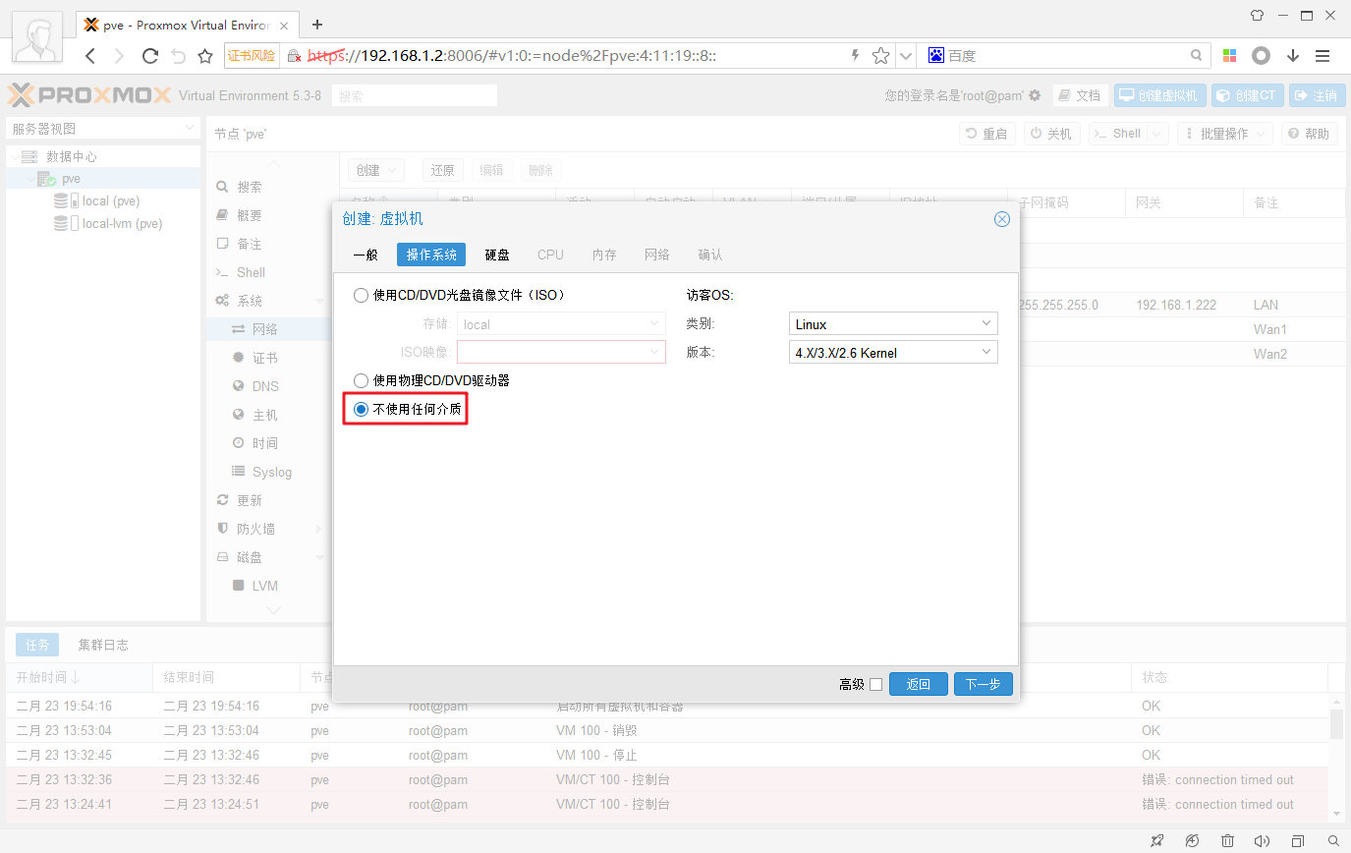Image resolution: width=1351 pixels, height=853 pixels.
Task: Click the magnifier zoom icon in status bar
Action: pyautogui.click(x=1333, y=841)
